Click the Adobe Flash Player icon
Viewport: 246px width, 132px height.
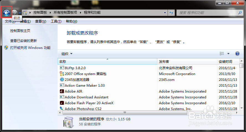pos(62,103)
